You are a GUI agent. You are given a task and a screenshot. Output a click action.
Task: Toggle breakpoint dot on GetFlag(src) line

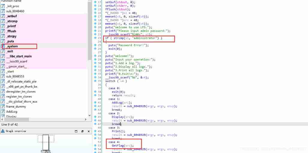click(95, 145)
